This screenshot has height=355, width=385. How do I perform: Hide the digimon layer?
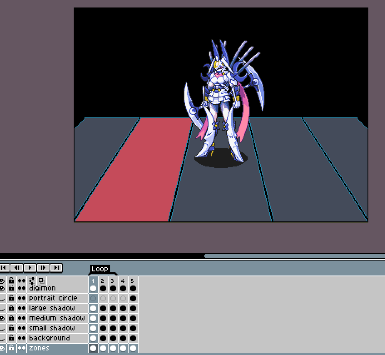coord(2,288)
